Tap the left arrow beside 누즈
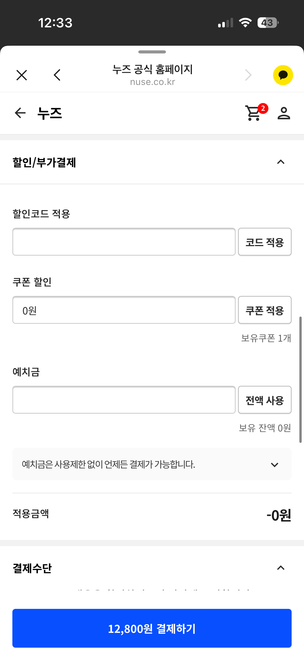 coord(20,113)
